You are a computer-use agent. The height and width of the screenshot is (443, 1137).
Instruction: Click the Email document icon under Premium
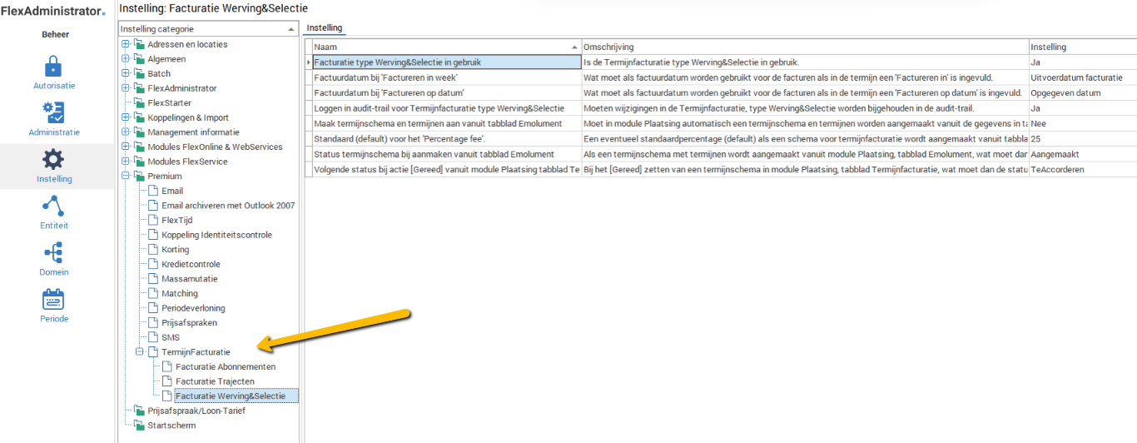153,192
